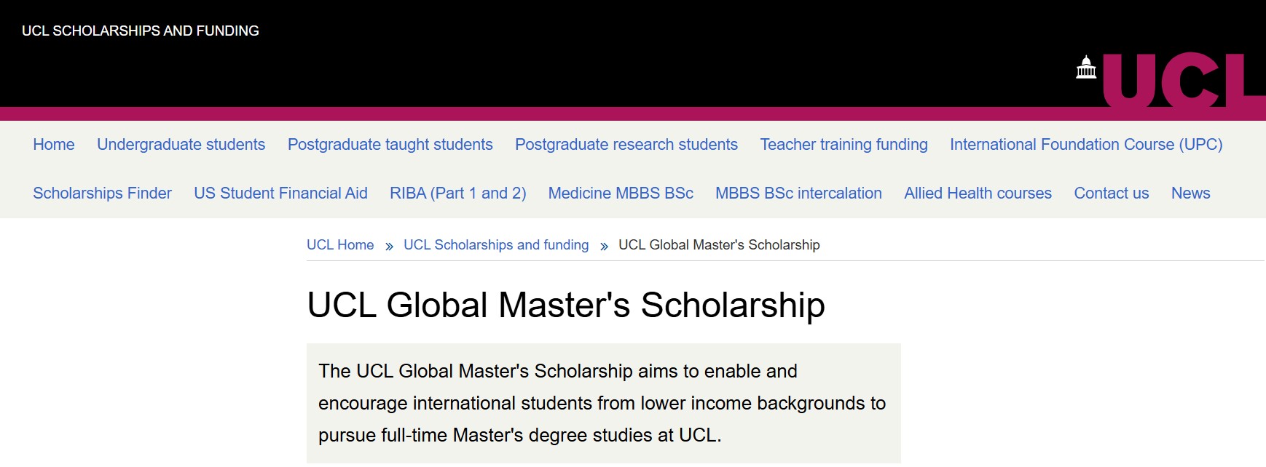
Task: Click UCL Home breadcrumb link
Action: click(x=340, y=245)
